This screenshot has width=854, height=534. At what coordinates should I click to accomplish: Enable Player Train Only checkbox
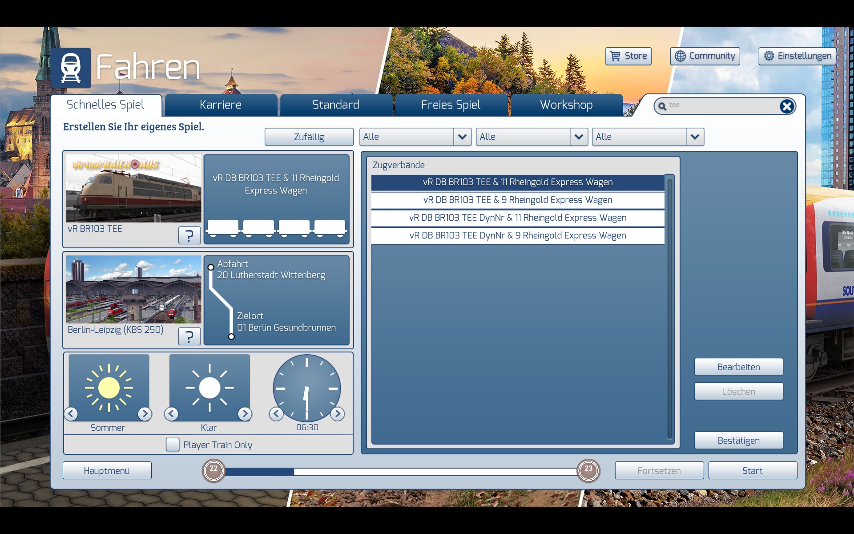point(173,445)
